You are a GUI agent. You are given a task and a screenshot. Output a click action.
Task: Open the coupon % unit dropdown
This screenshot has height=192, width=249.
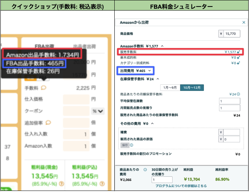98,111
